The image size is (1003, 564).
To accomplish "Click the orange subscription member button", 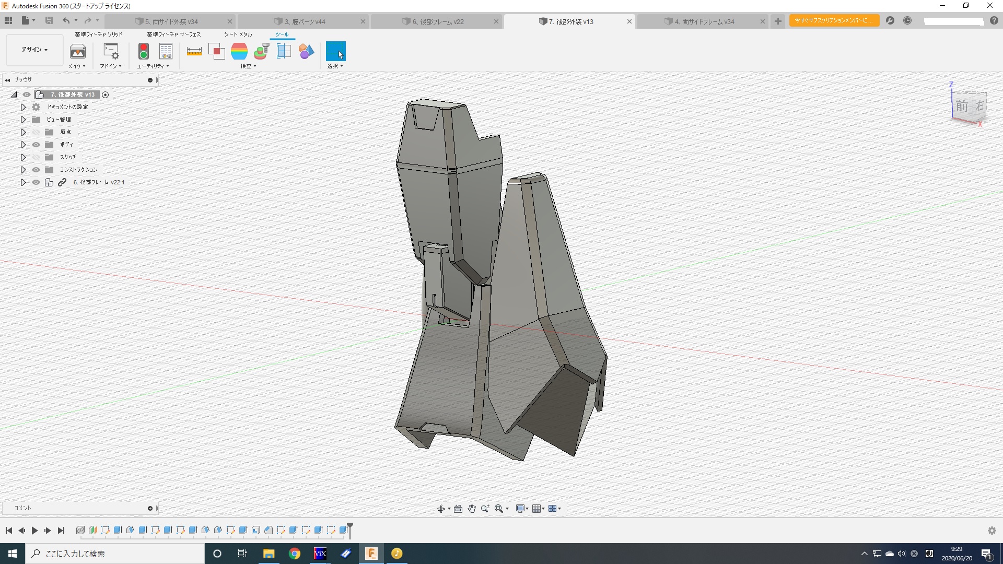I will point(834,20).
